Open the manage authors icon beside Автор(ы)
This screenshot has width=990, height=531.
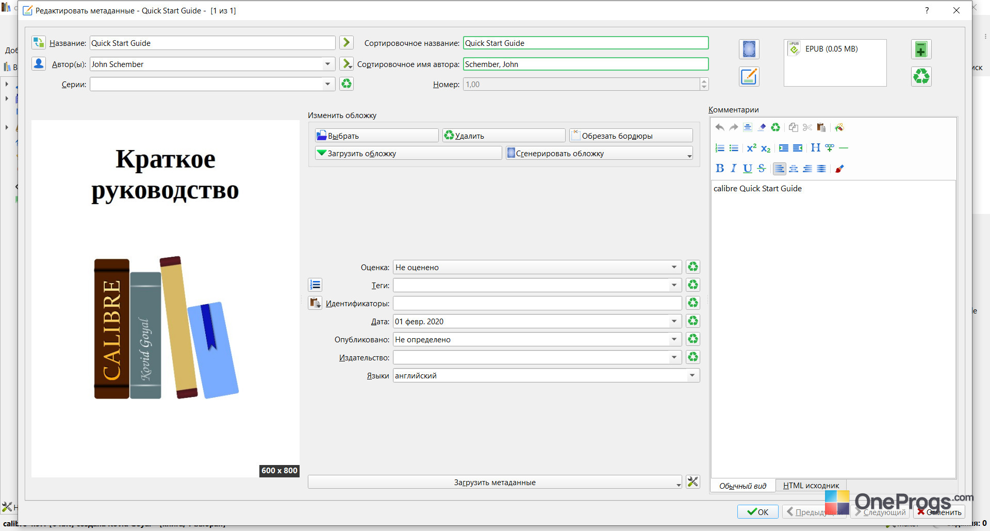coord(39,63)
